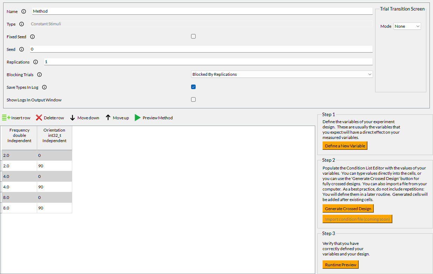Click the info icon beside Fixed Seed
Screen dimensions: 433x274
pos(33,37)
